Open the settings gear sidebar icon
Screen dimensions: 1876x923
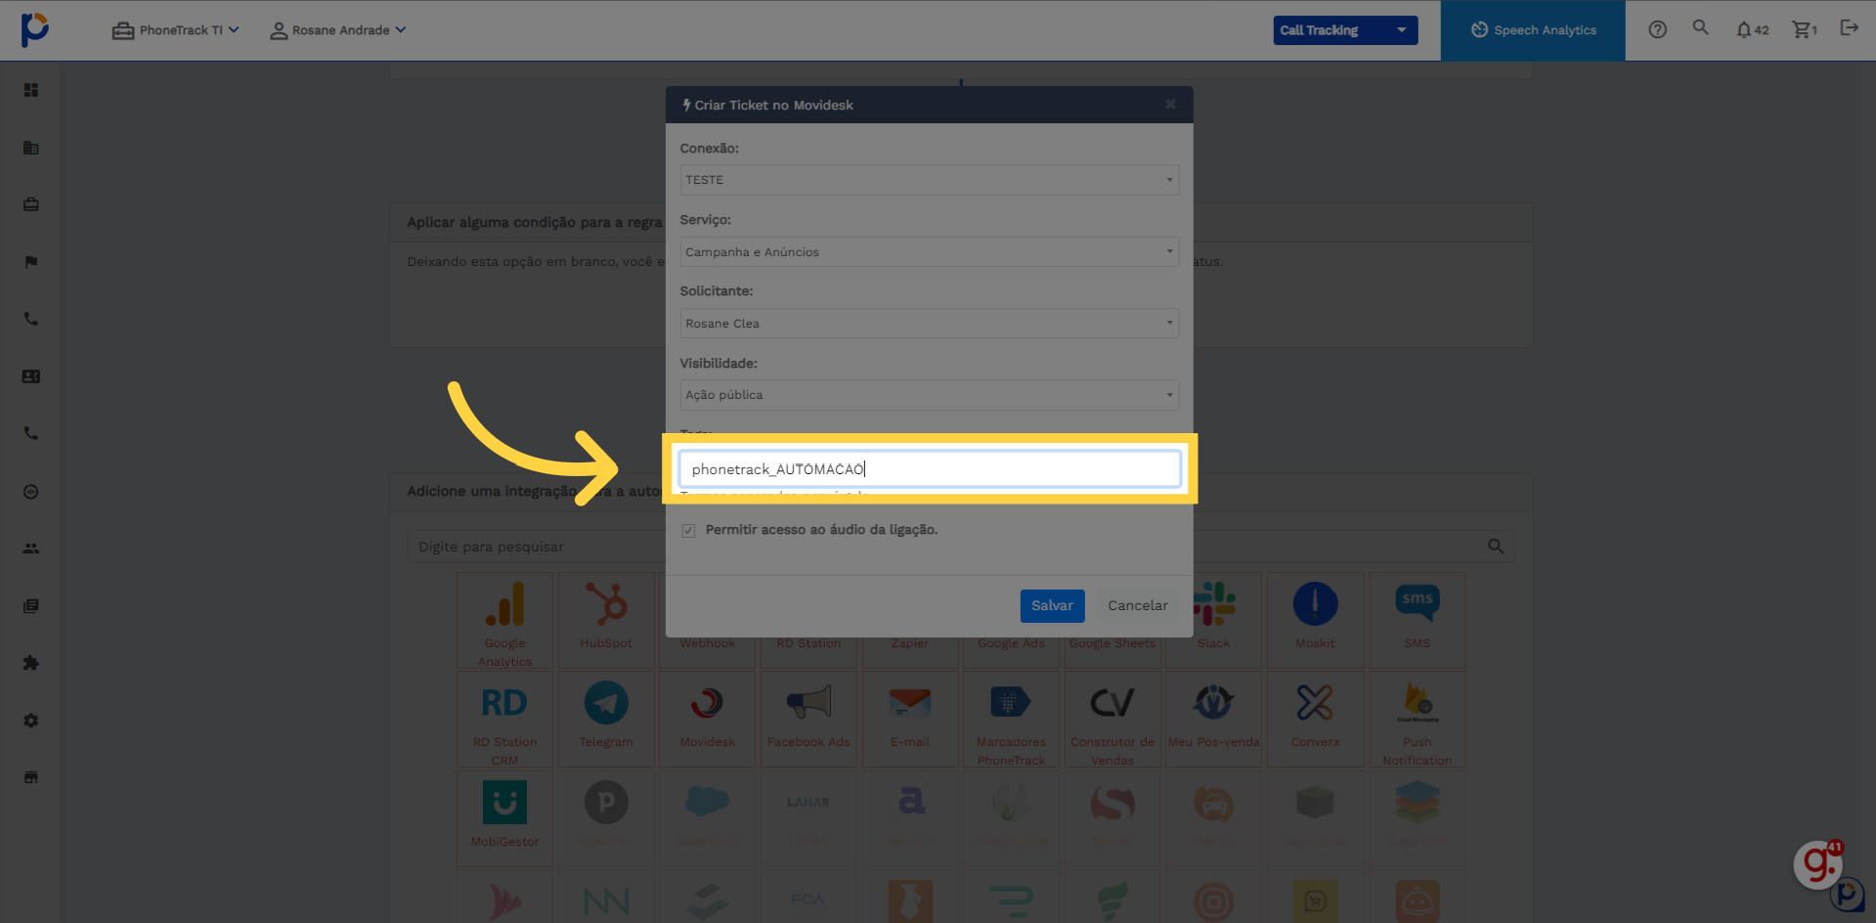tap(31, 721)
